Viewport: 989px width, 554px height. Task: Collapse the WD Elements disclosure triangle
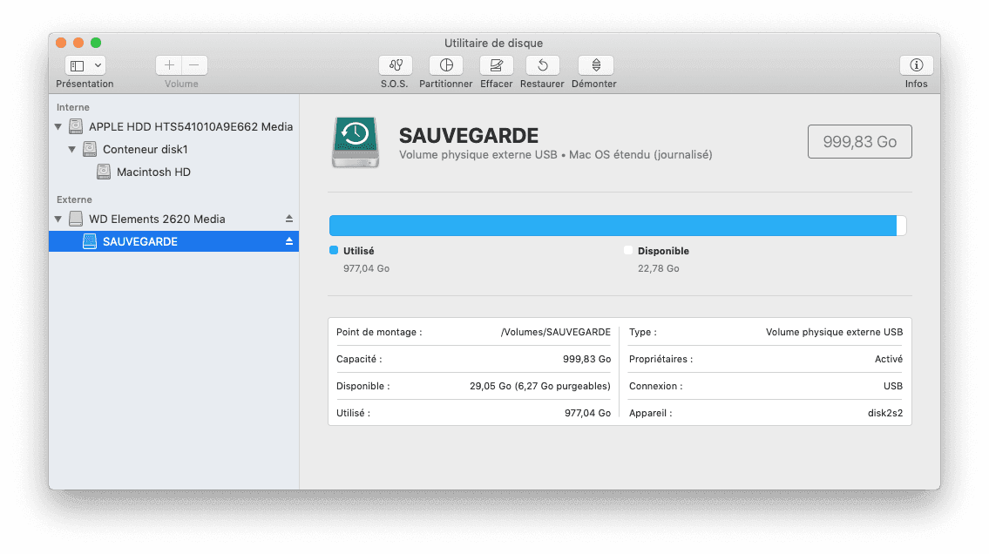(x=58, y=220)
